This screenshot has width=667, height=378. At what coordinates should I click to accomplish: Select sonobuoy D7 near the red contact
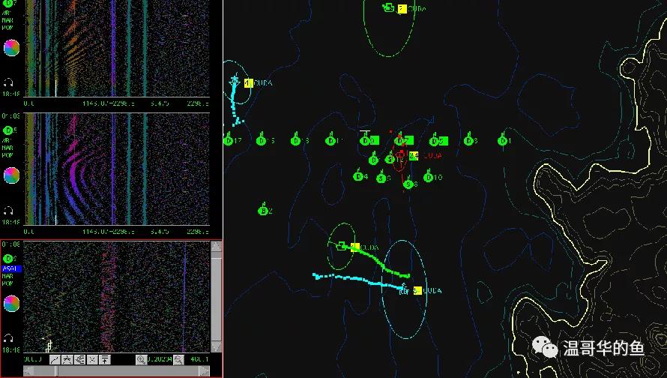point(399,140)
